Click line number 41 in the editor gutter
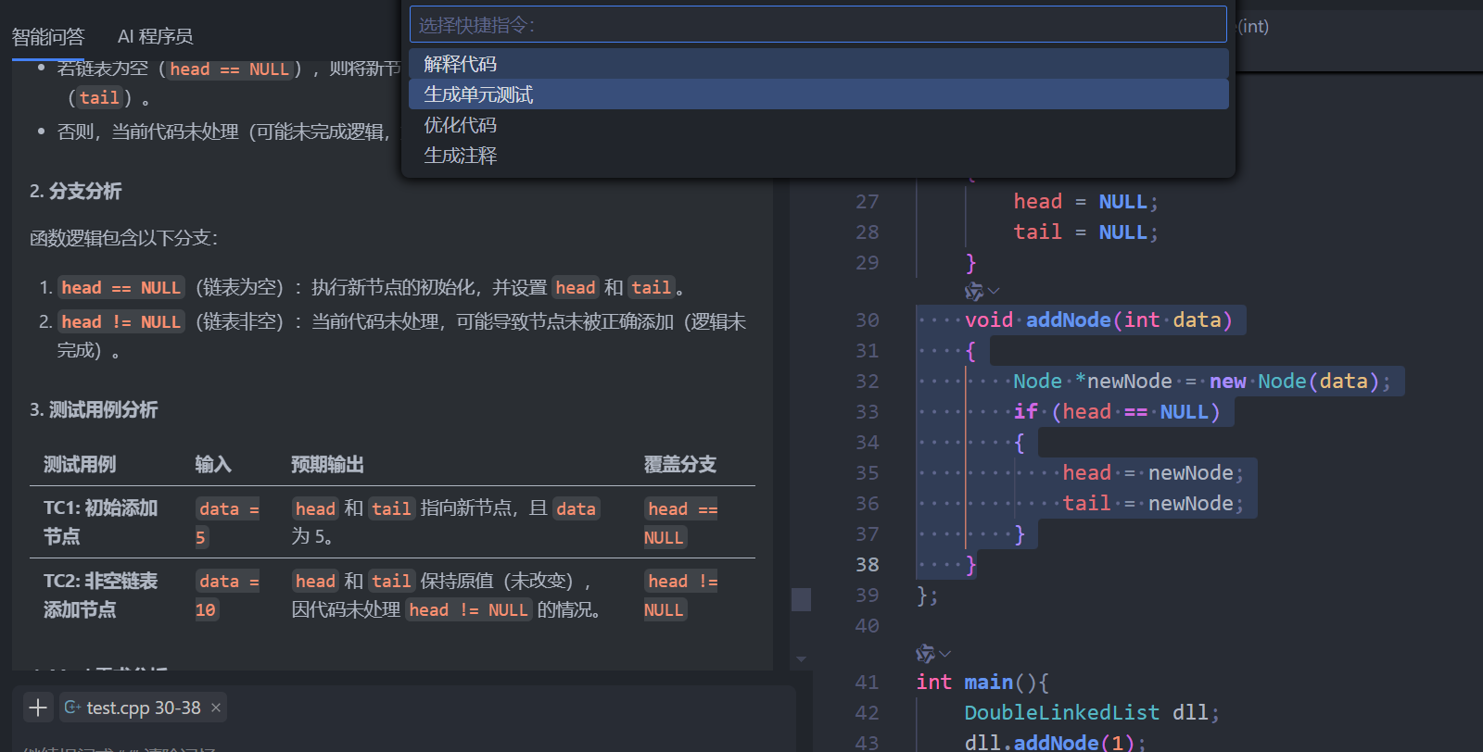Image resolution: width=1483 pixels, height=752 pixels. point(867,683)
